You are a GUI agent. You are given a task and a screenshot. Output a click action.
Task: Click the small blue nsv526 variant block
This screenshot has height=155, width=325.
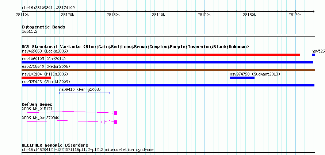click(x=313, y=55)
